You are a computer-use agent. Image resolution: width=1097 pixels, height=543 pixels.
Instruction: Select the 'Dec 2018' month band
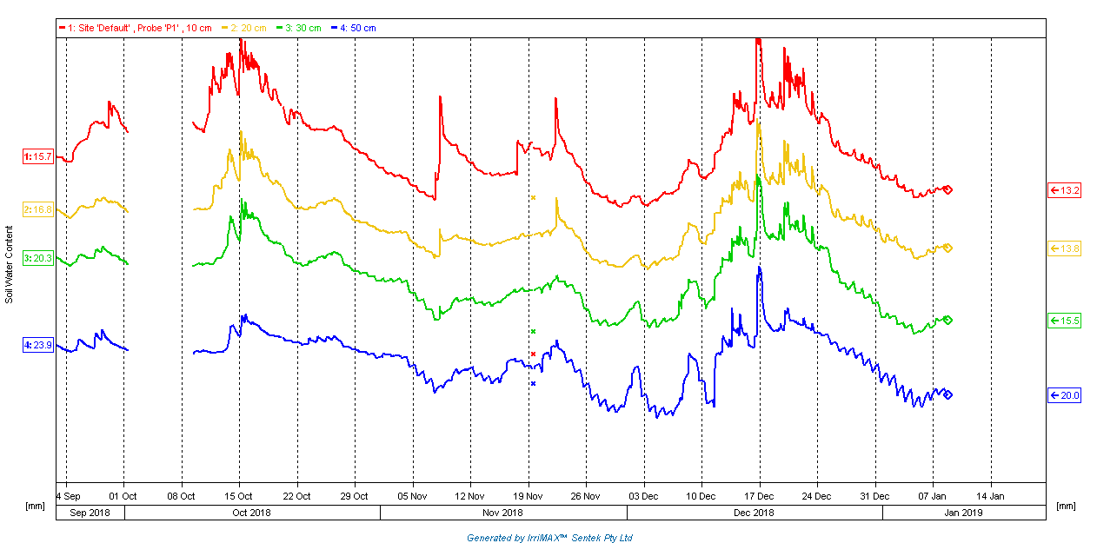pyautogui.click(x=754, y=513)
